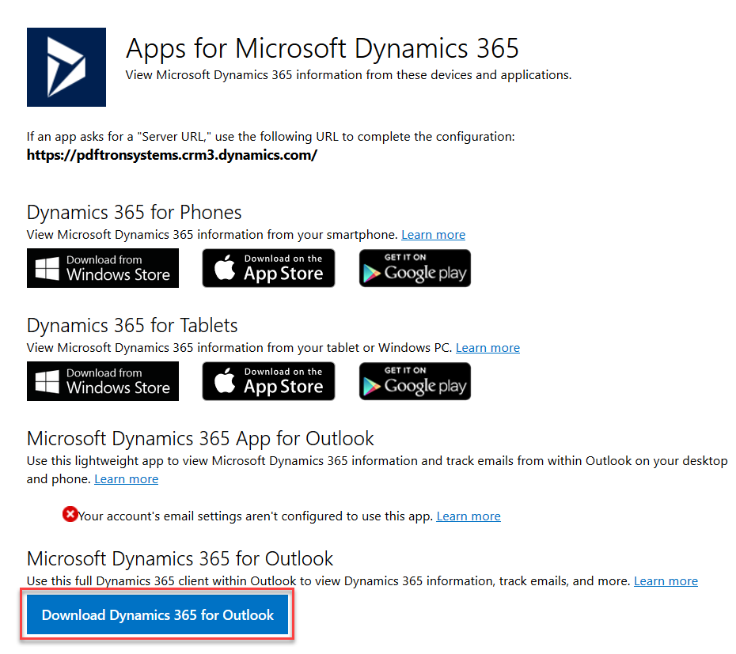The image size is (736, 654).
Task: Click Microsoft Dynamics 365 App for Outlook heading
Action: pyautogui.click(x=200, y=439)
